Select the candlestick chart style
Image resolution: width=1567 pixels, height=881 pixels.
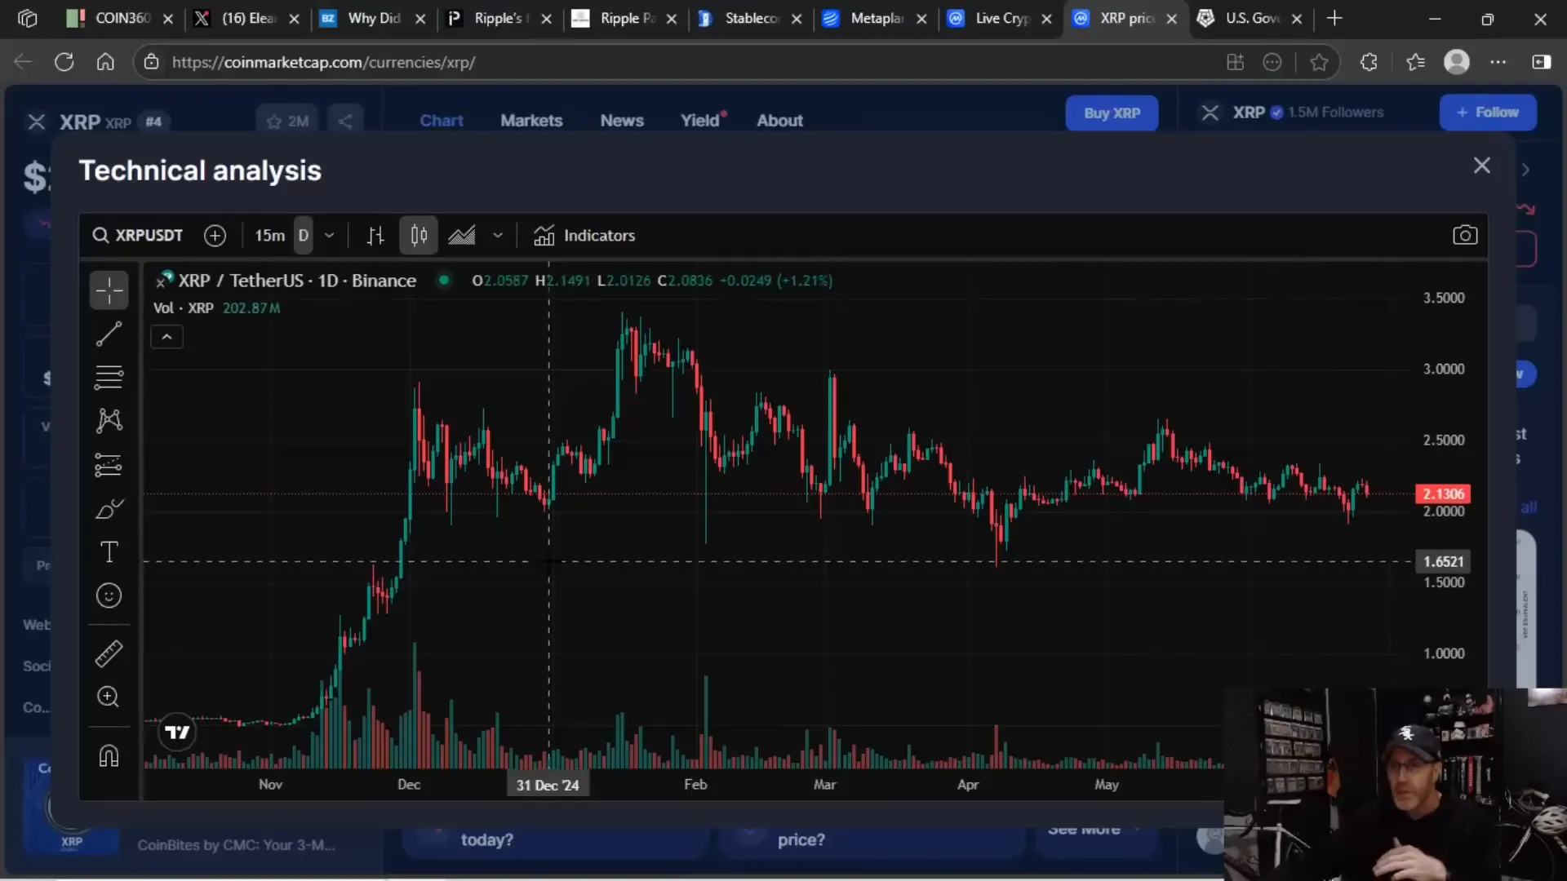[x=419, y=236]
